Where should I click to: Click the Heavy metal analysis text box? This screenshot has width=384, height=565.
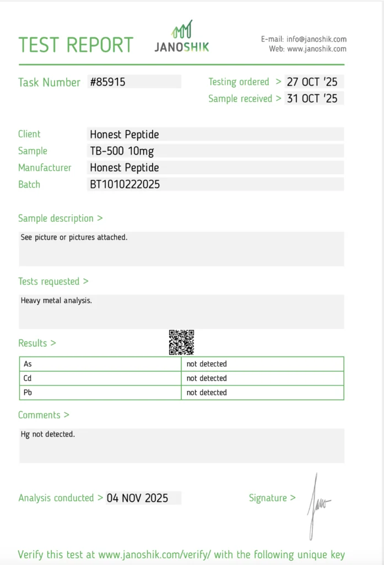coord(181,311)
